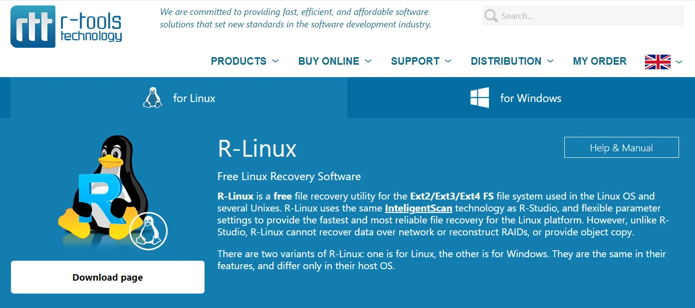The image size is (695, 308).
Task: Go to MY ORDER
Action: [600, 61]
